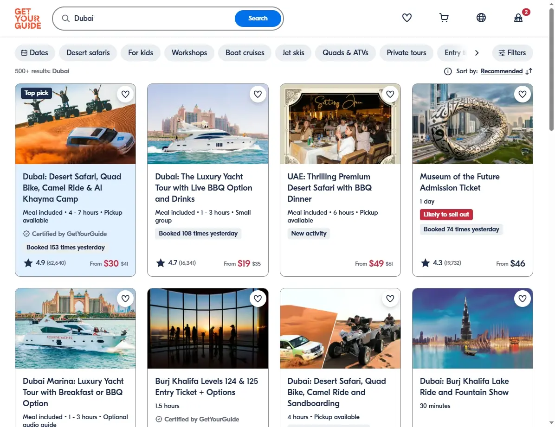Select the Boat cruises chip

(245, 53)
